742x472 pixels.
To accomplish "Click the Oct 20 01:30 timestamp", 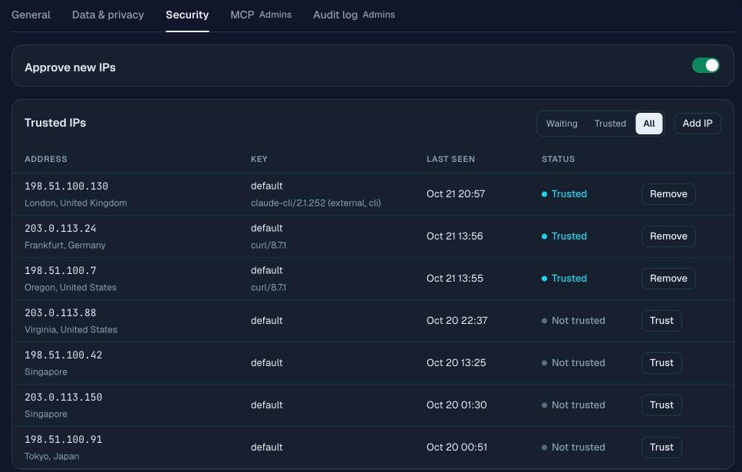I will click(457, 404).
